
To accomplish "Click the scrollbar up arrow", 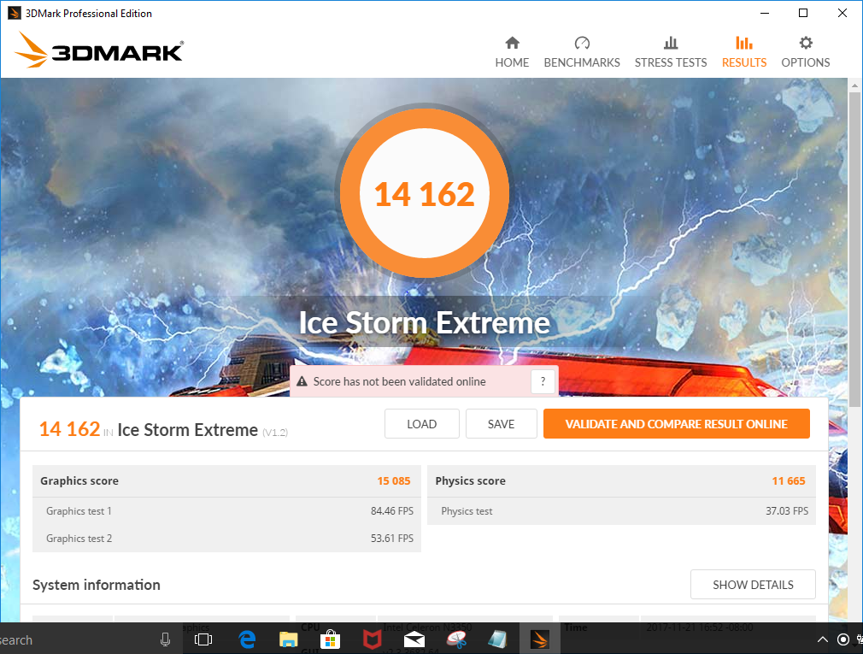I will [x=854, y=85].
